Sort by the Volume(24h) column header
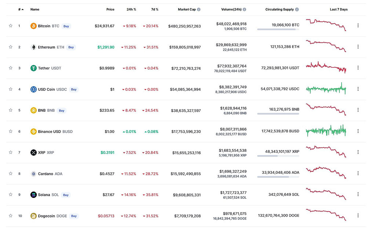The image size is (367, 228). click(x=231, y=10)
